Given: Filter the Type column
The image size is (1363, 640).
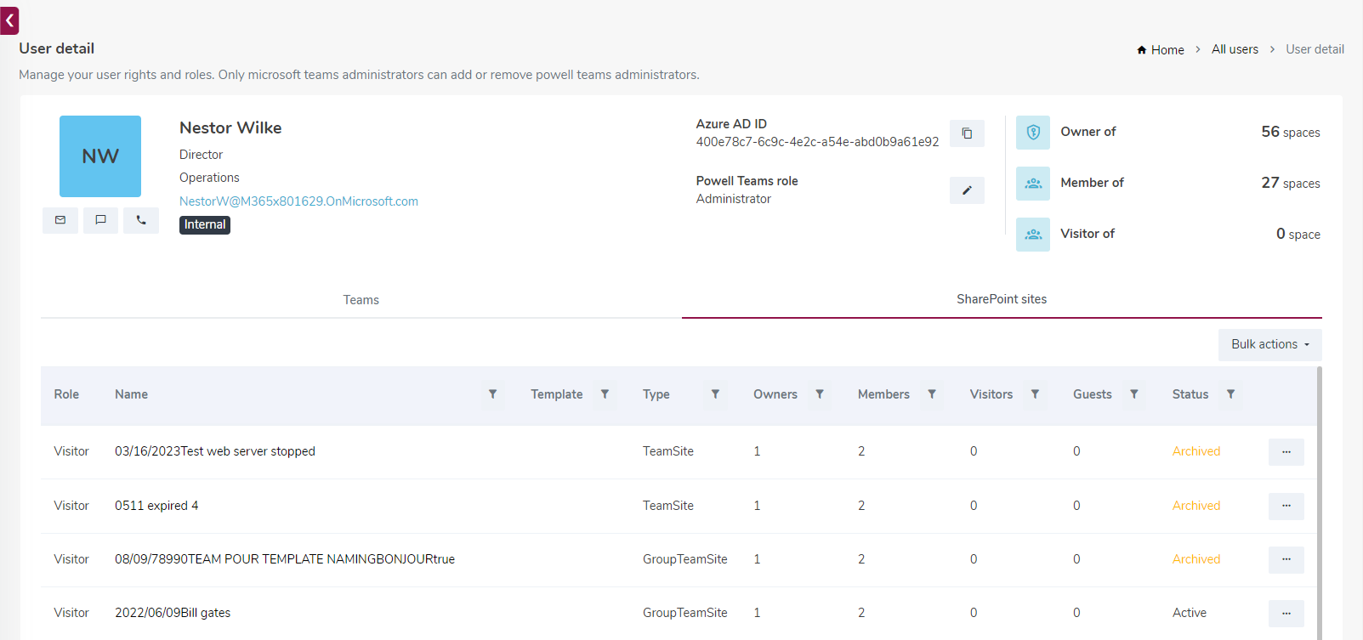Looking at the screenshot, I should pos(715,394).
